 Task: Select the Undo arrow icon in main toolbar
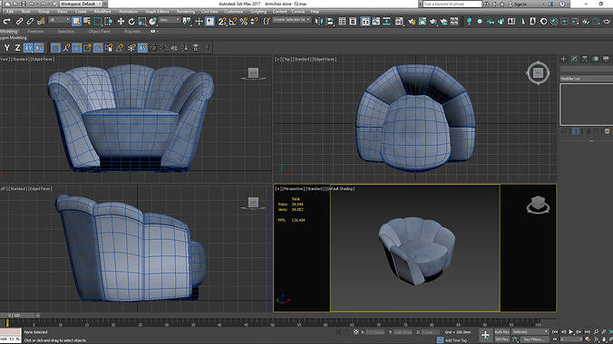[x=6, y=22]
